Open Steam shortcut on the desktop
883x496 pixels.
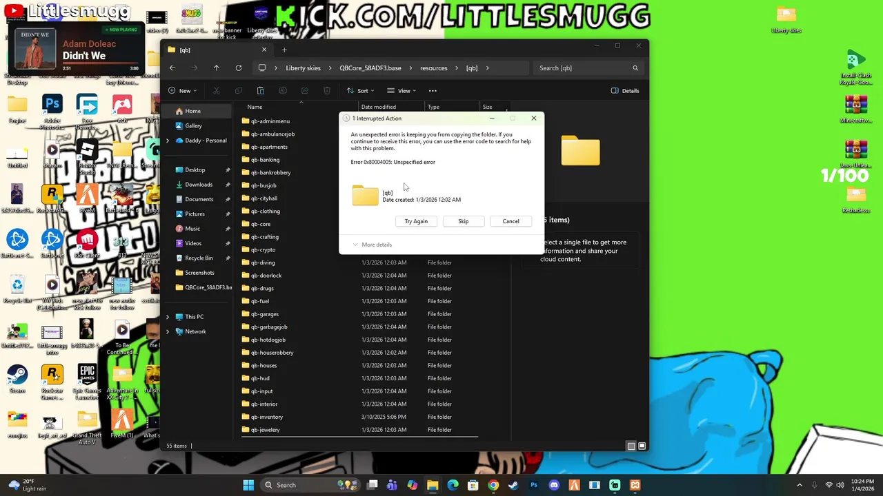[x=17, y=379]
